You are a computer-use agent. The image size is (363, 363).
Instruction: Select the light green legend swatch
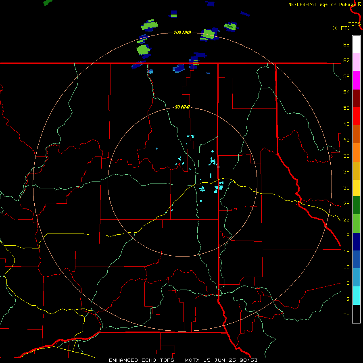[x=356, y=223]
